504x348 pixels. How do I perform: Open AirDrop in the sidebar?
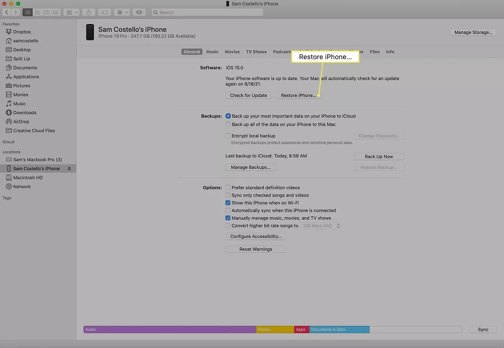[21, 122]
